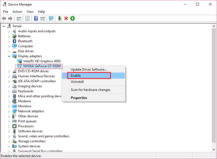217x159 pixels.
Task: Expand the Monitors category chevron
Action: tap(9, 106)
